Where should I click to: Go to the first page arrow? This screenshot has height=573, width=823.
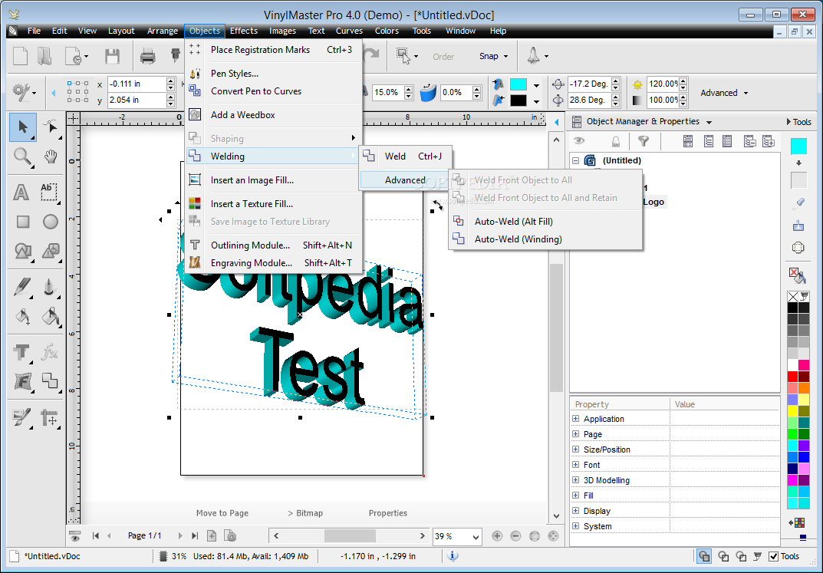[96, 535]
